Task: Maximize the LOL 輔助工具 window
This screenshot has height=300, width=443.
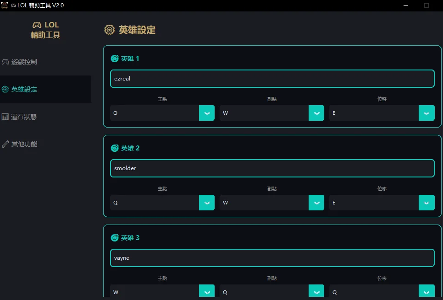Action: 426,5
